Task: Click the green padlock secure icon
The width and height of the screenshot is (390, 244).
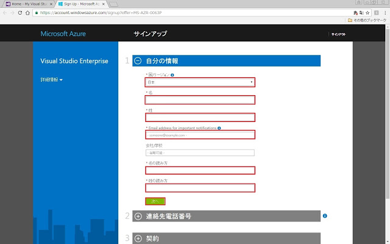Action: (37, 13)
